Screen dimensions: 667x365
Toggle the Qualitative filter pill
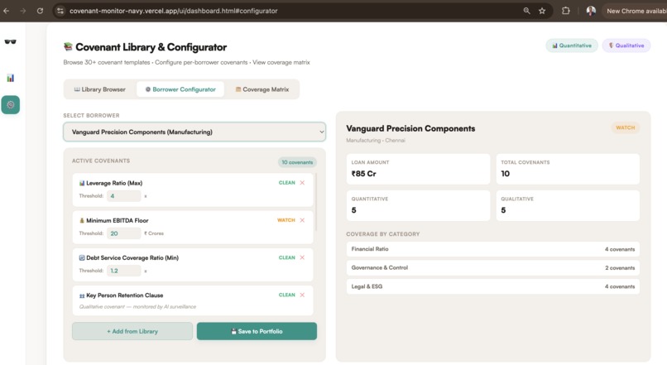pyautogui.click(x=626, y=46)
